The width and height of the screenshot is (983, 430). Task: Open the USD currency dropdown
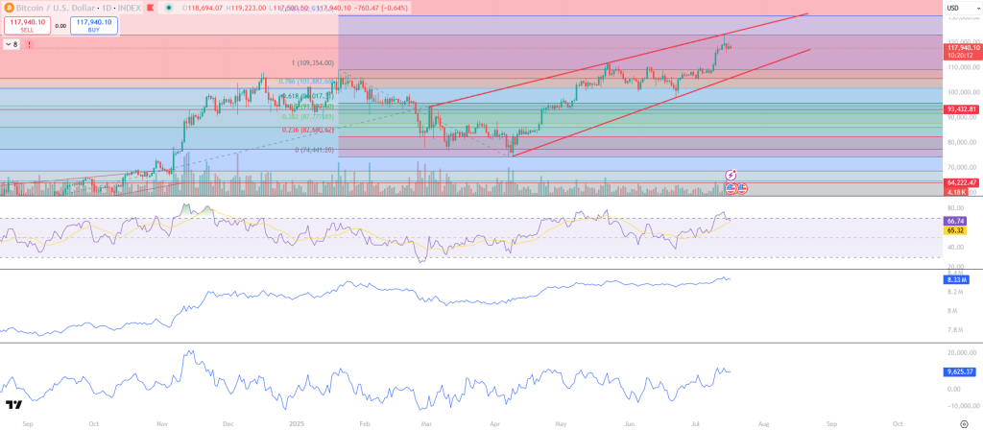point(961,8)
